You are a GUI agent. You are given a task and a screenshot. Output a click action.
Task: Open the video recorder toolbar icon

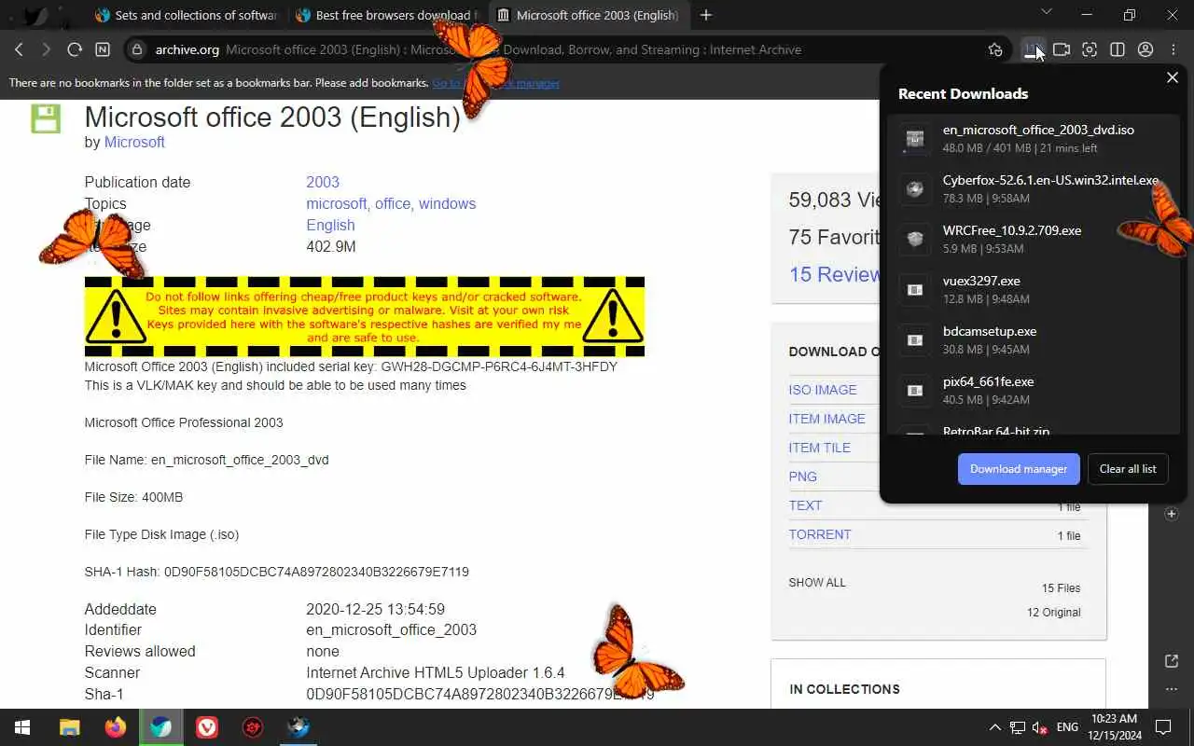[x=1061, y=49]
